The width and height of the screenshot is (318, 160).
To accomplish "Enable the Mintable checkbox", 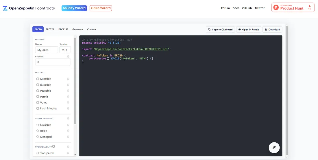I will 38,79.
